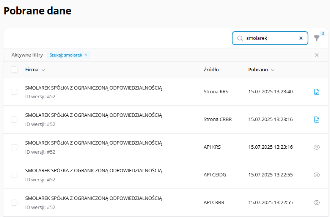This screenshot has width=330, height=217.
Task: Click company name in Strona KRS row
Action: [x=94, y=88]
